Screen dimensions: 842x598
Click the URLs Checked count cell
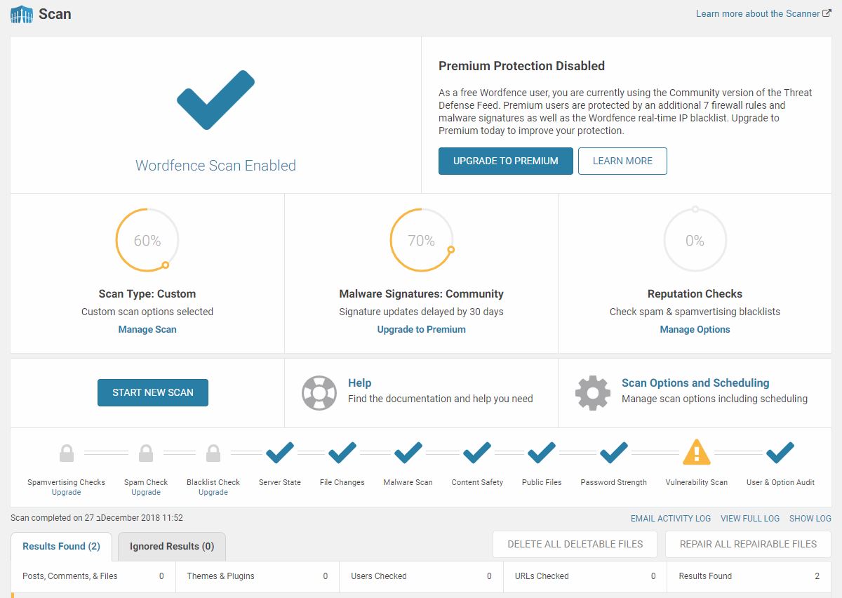[x=585, y=576]
